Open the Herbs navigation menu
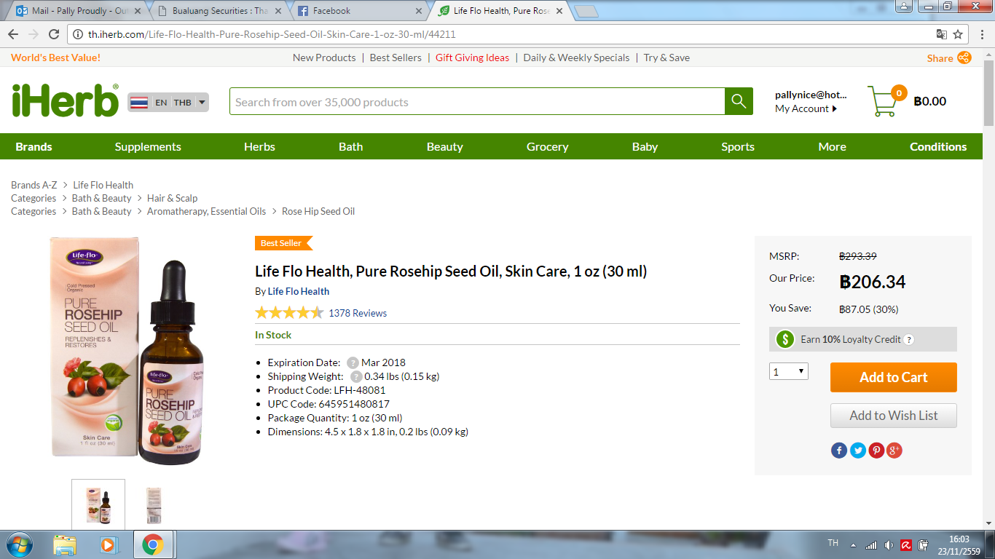The width and height of the screenshot is (995, 559). [259, 146]
